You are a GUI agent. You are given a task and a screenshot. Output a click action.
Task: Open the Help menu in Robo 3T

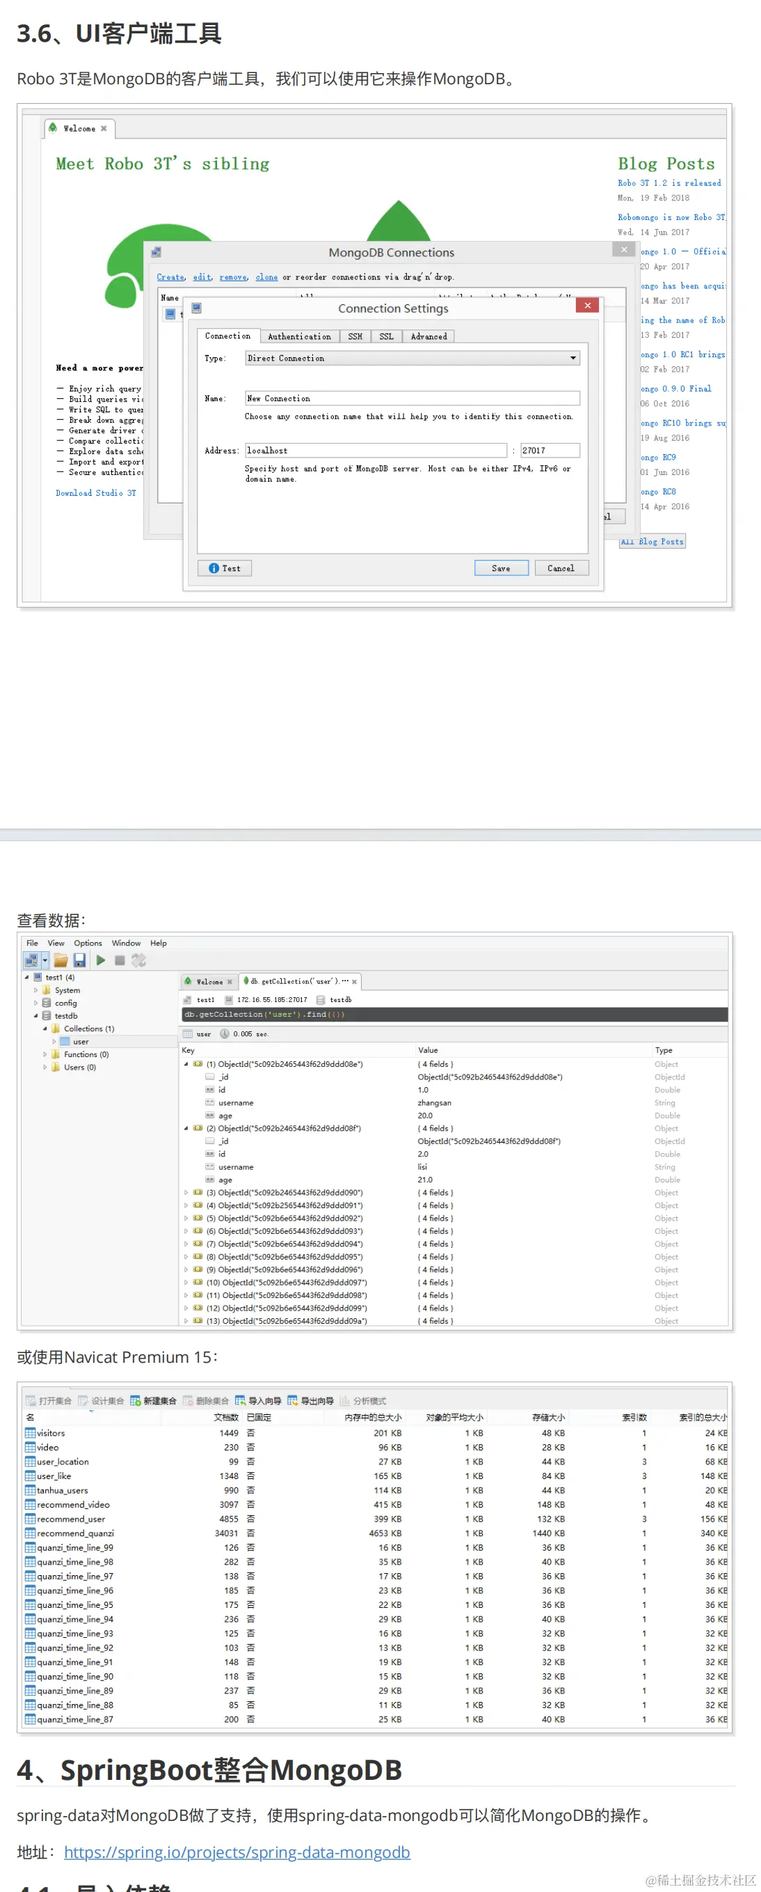coord(159,943)
